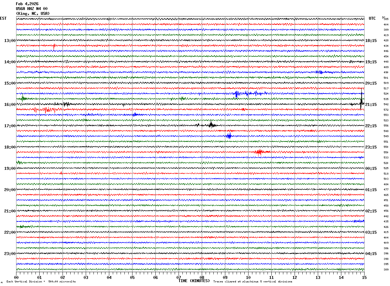Click the 20:00 EST time label
390x286 pixels.
(x=10, y=190)
